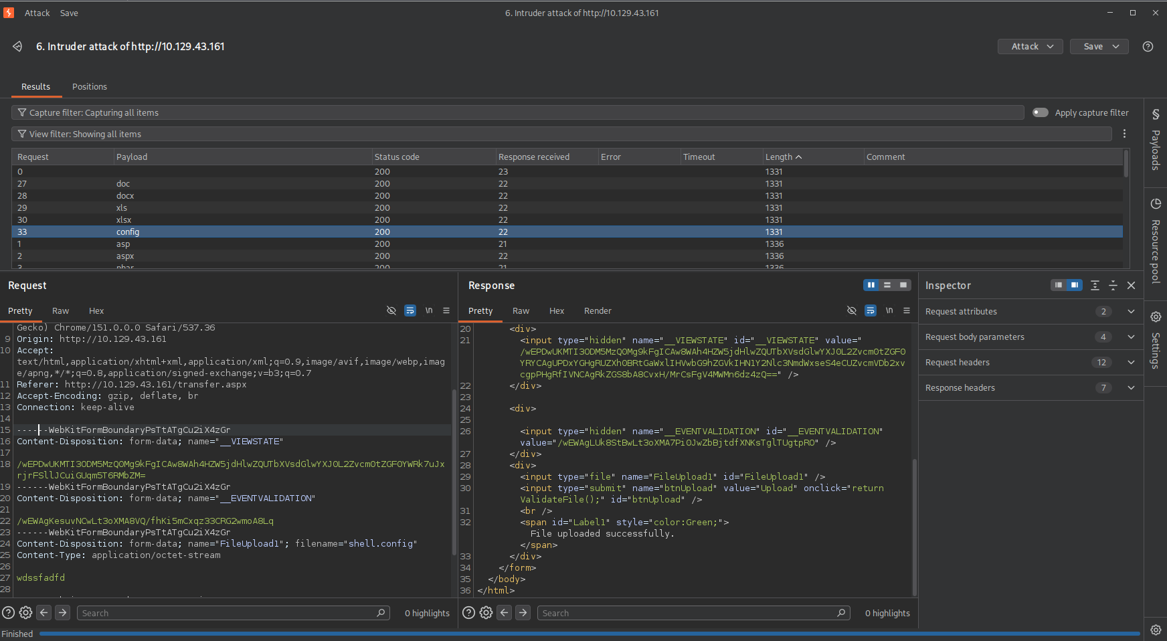The height and width of the screenshot is (641, 1167).
Task: Select the result row with payload aspx
Action: point(567,256)
